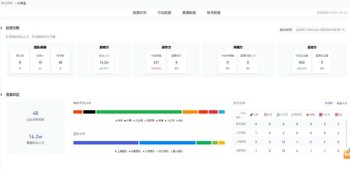Click the 北京团队 row label in table
The height and width of the screenshot is (171, 350).
pos(241,133)
